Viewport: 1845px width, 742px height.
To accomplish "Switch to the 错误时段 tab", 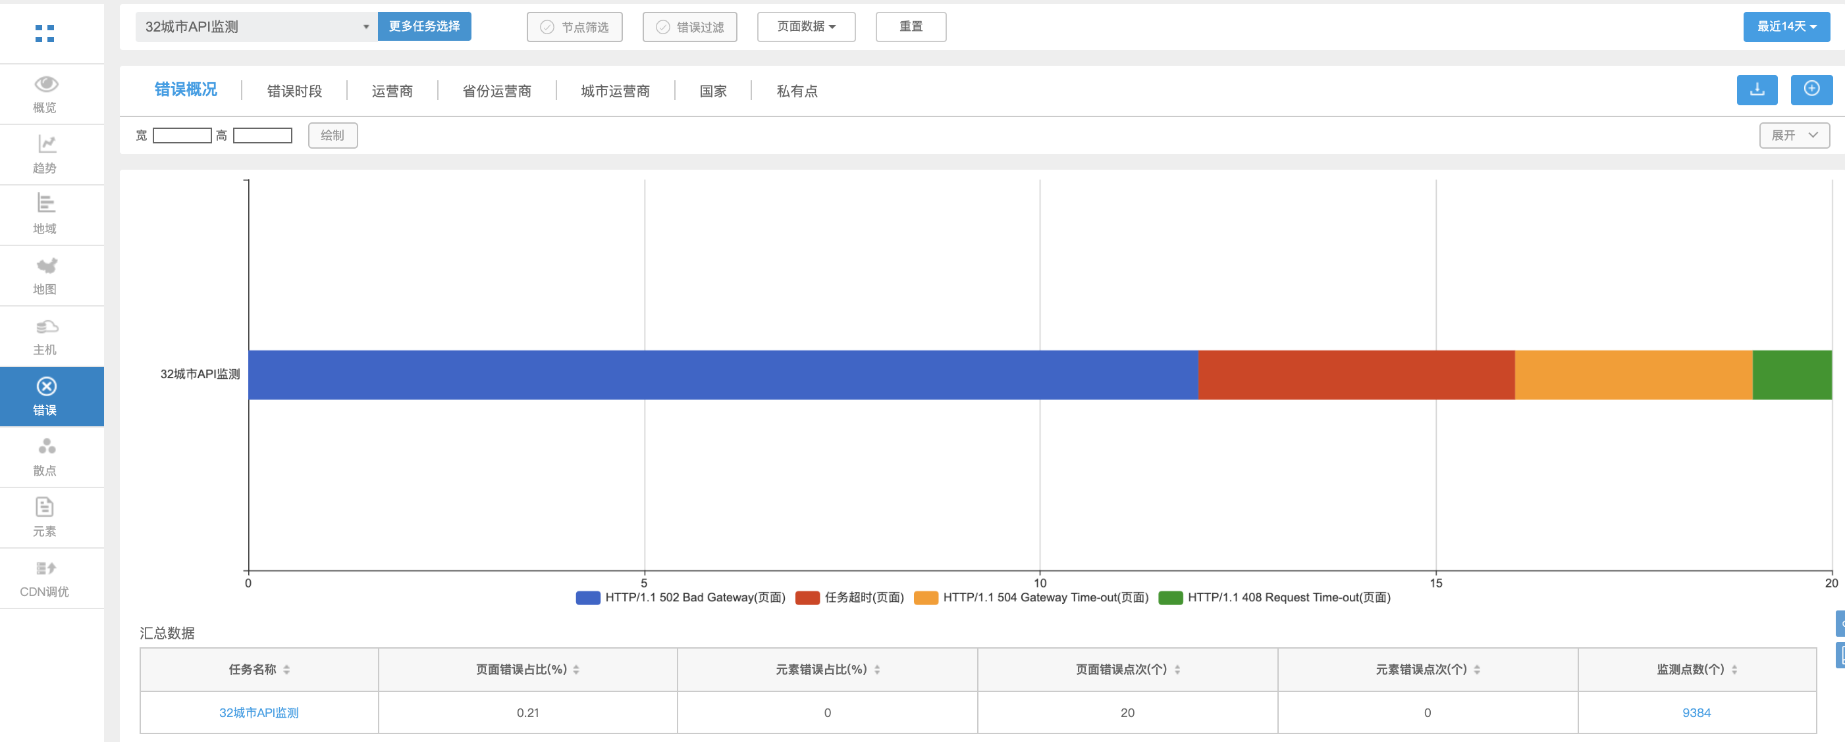I will 294,91.
